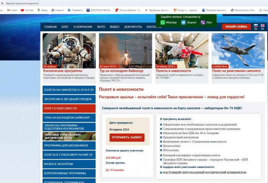Open the YouTube bookmark
Image resolution: width=268 pixels, height=183 pixels.
coord(27,10)
